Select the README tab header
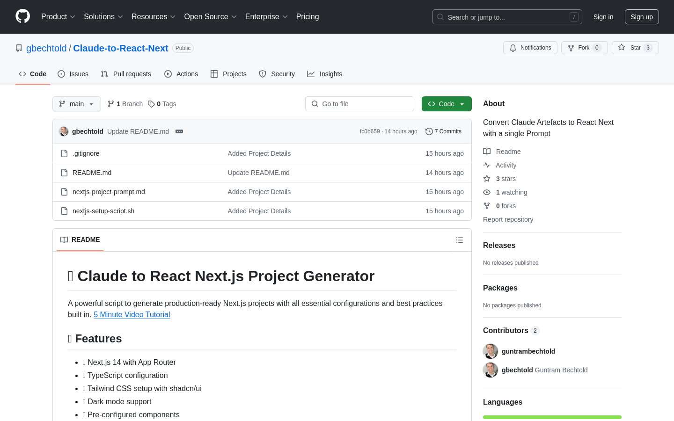The width and height of the screenshot is (674, 421). [x=80, y=240]
